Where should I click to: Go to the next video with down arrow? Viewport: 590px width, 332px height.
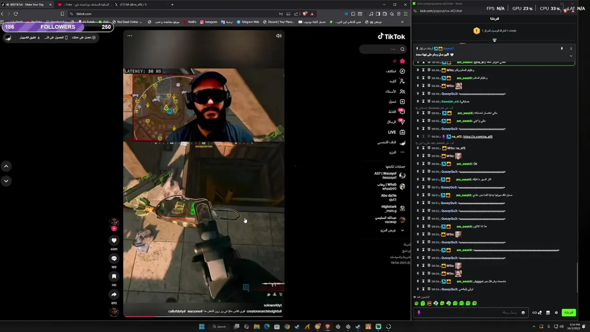click(x=6, y=181)
